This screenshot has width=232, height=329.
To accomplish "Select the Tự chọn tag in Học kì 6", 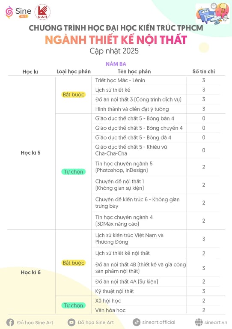I will pos(73,305).
